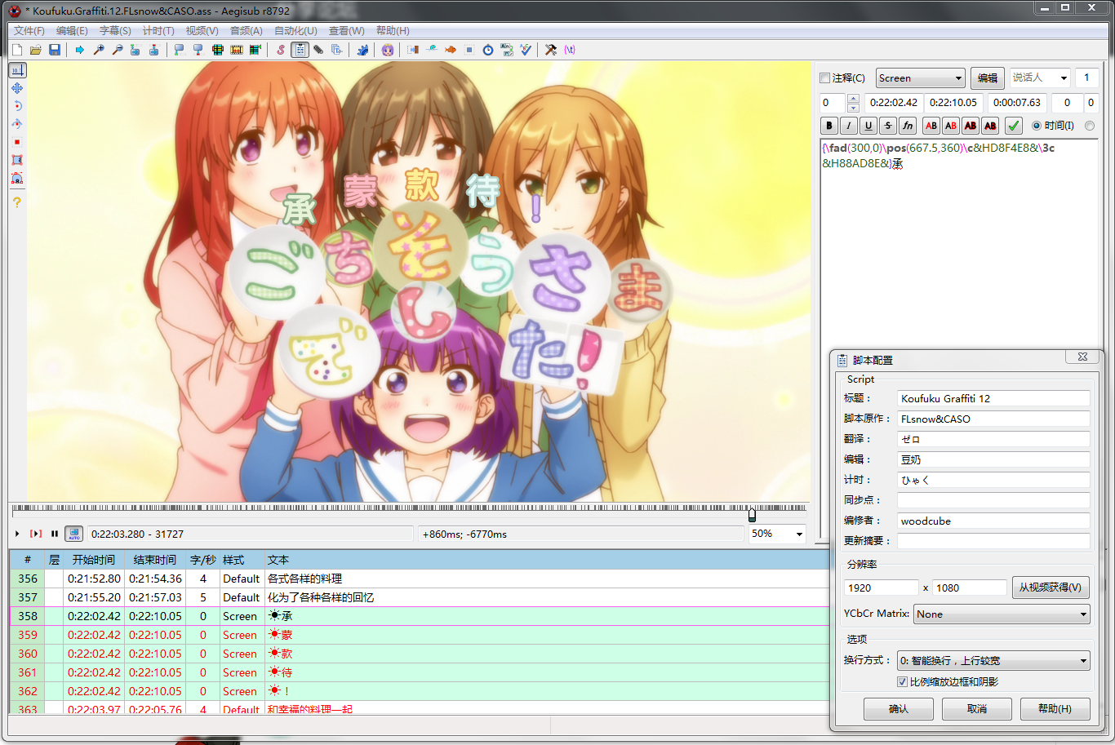Cancel dialog with 取消 button
Image resolution: width=1115 pixels, height=745 pixels.
pos(977,709)
